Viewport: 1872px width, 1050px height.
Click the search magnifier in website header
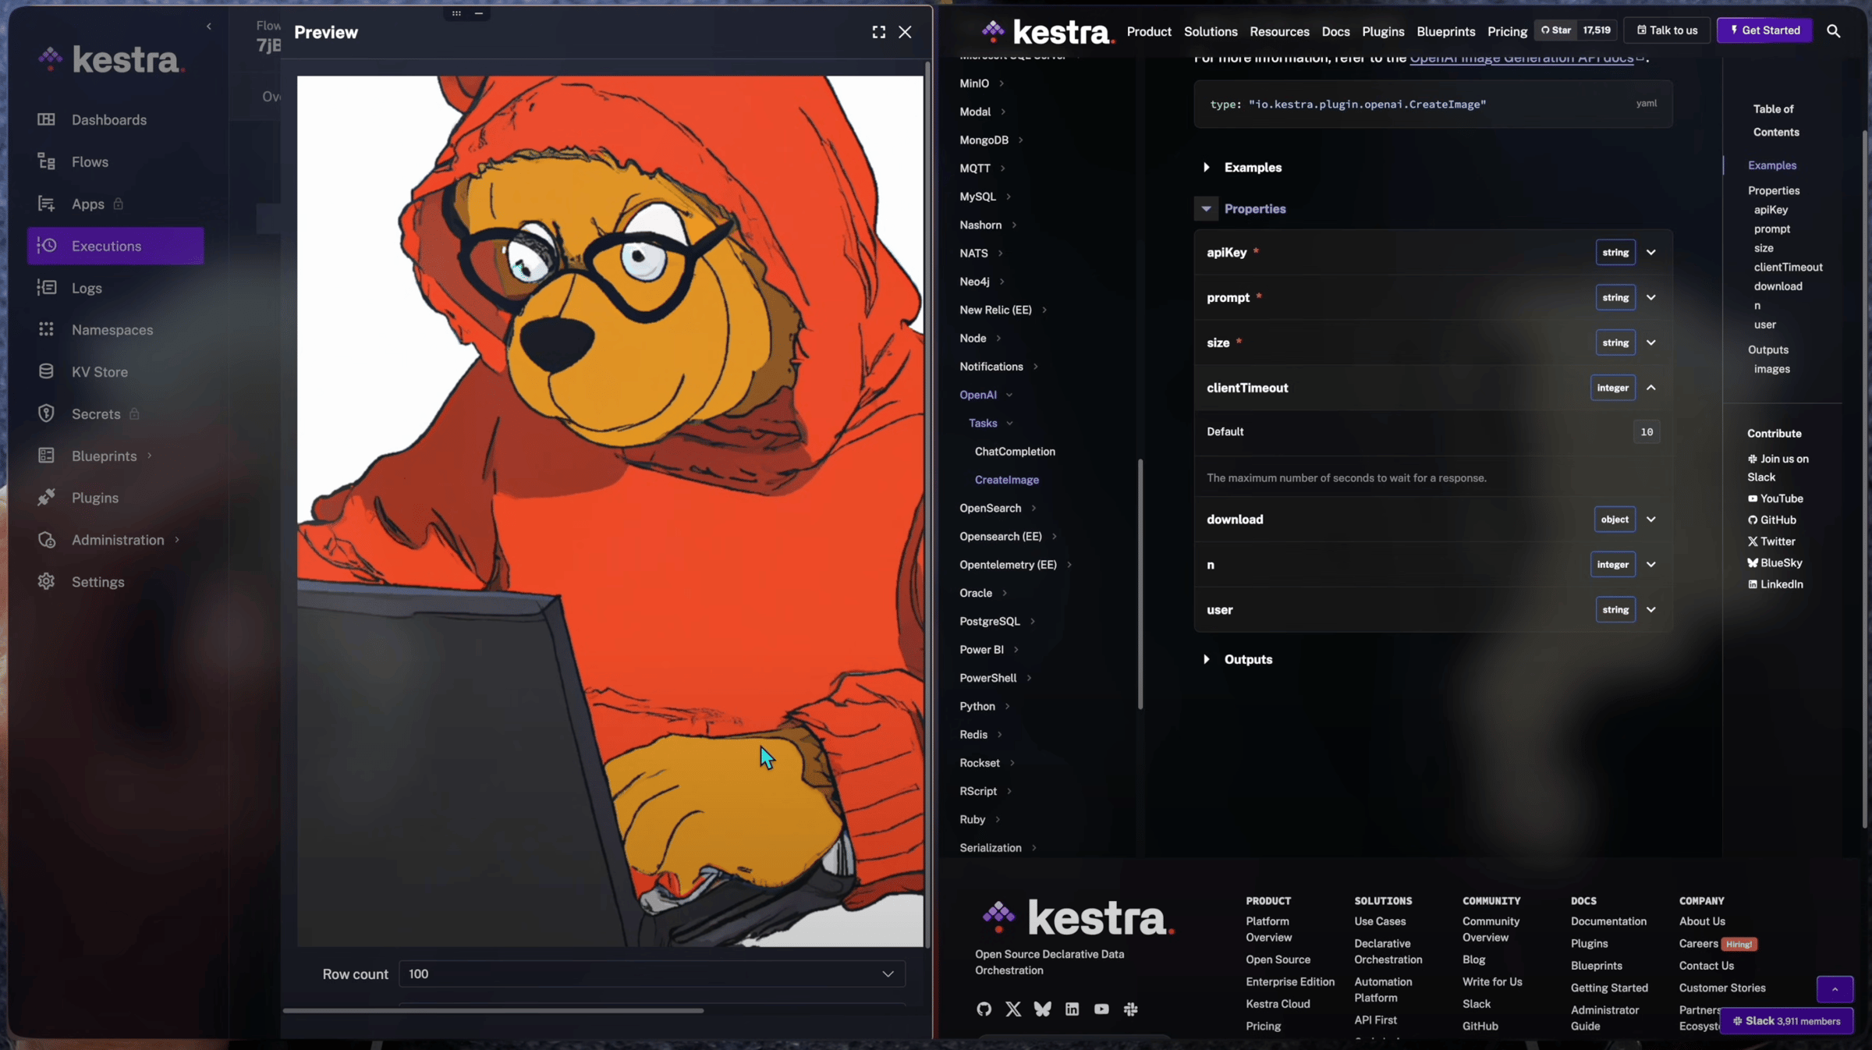click(1833, 31)
